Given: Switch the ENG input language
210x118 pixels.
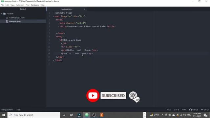Looking at the screenshot, I should [x=189, y=115].
